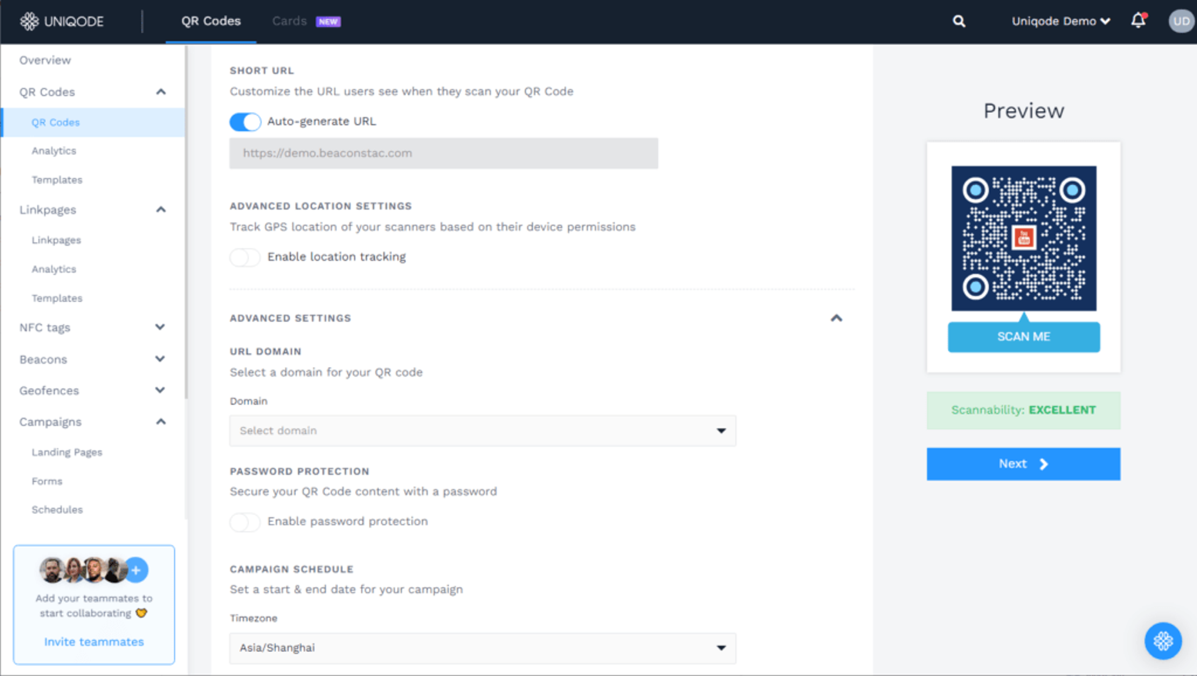Click the UD user avatar

click(1181, 22)
